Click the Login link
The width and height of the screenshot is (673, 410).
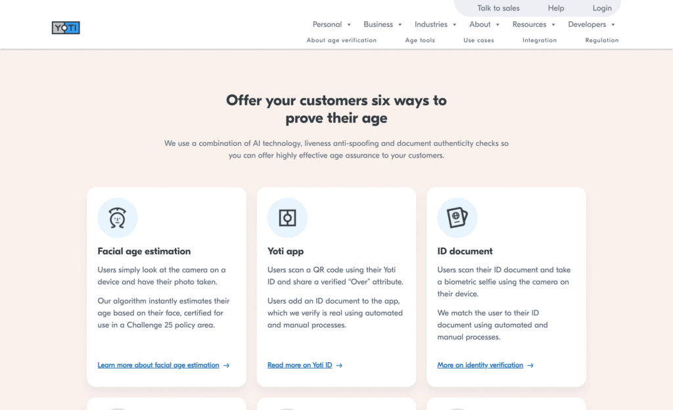(x=602, y=9)
